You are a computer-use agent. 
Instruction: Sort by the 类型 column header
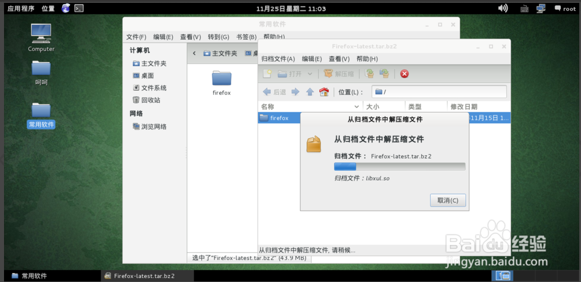pyautogui.click(x=426, y=106)
